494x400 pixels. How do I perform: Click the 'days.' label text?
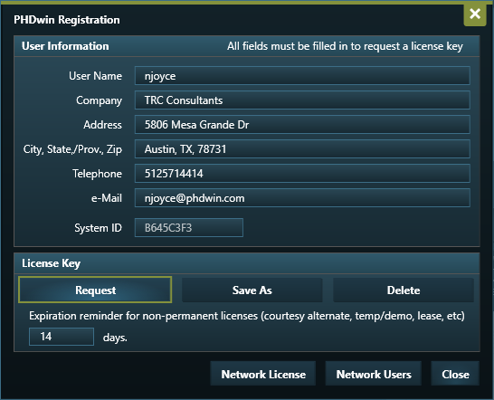pyautogui.click(x=115, y=338)
